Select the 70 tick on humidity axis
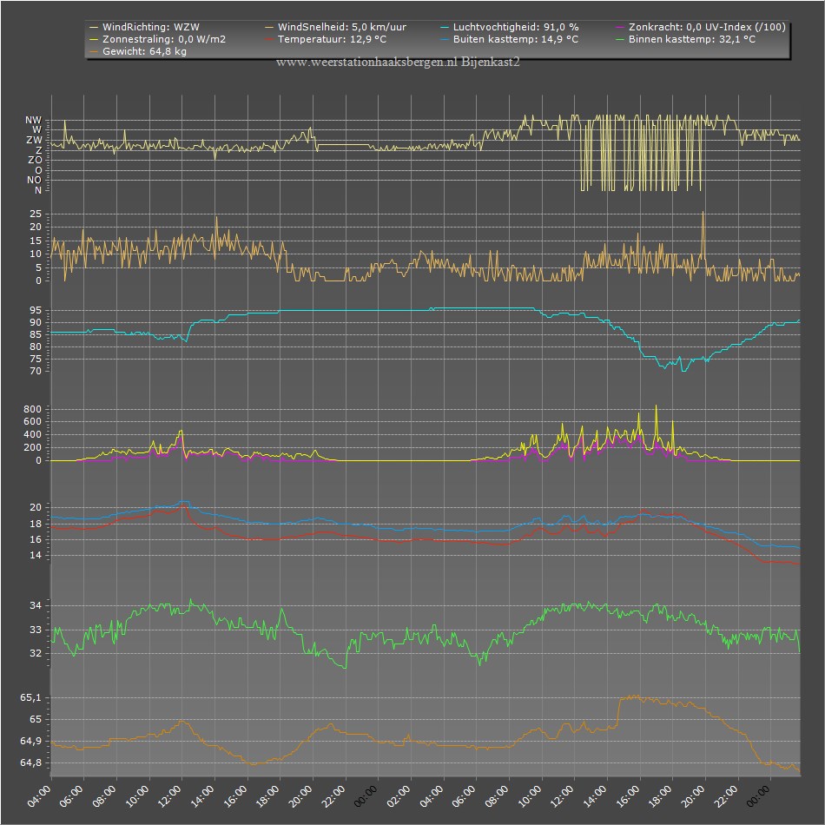The height and width of the screenshot is (825, 825). (36, 371)
